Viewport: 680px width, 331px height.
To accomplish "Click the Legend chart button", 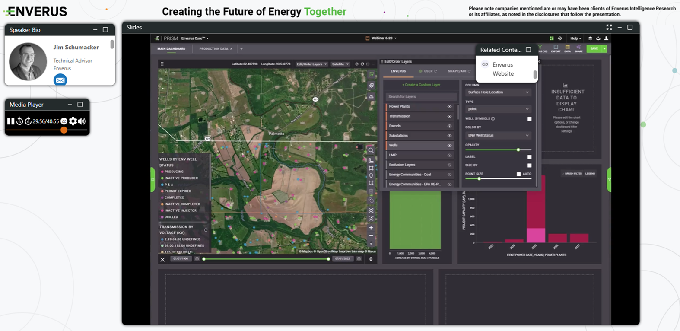I will point(590,174).
